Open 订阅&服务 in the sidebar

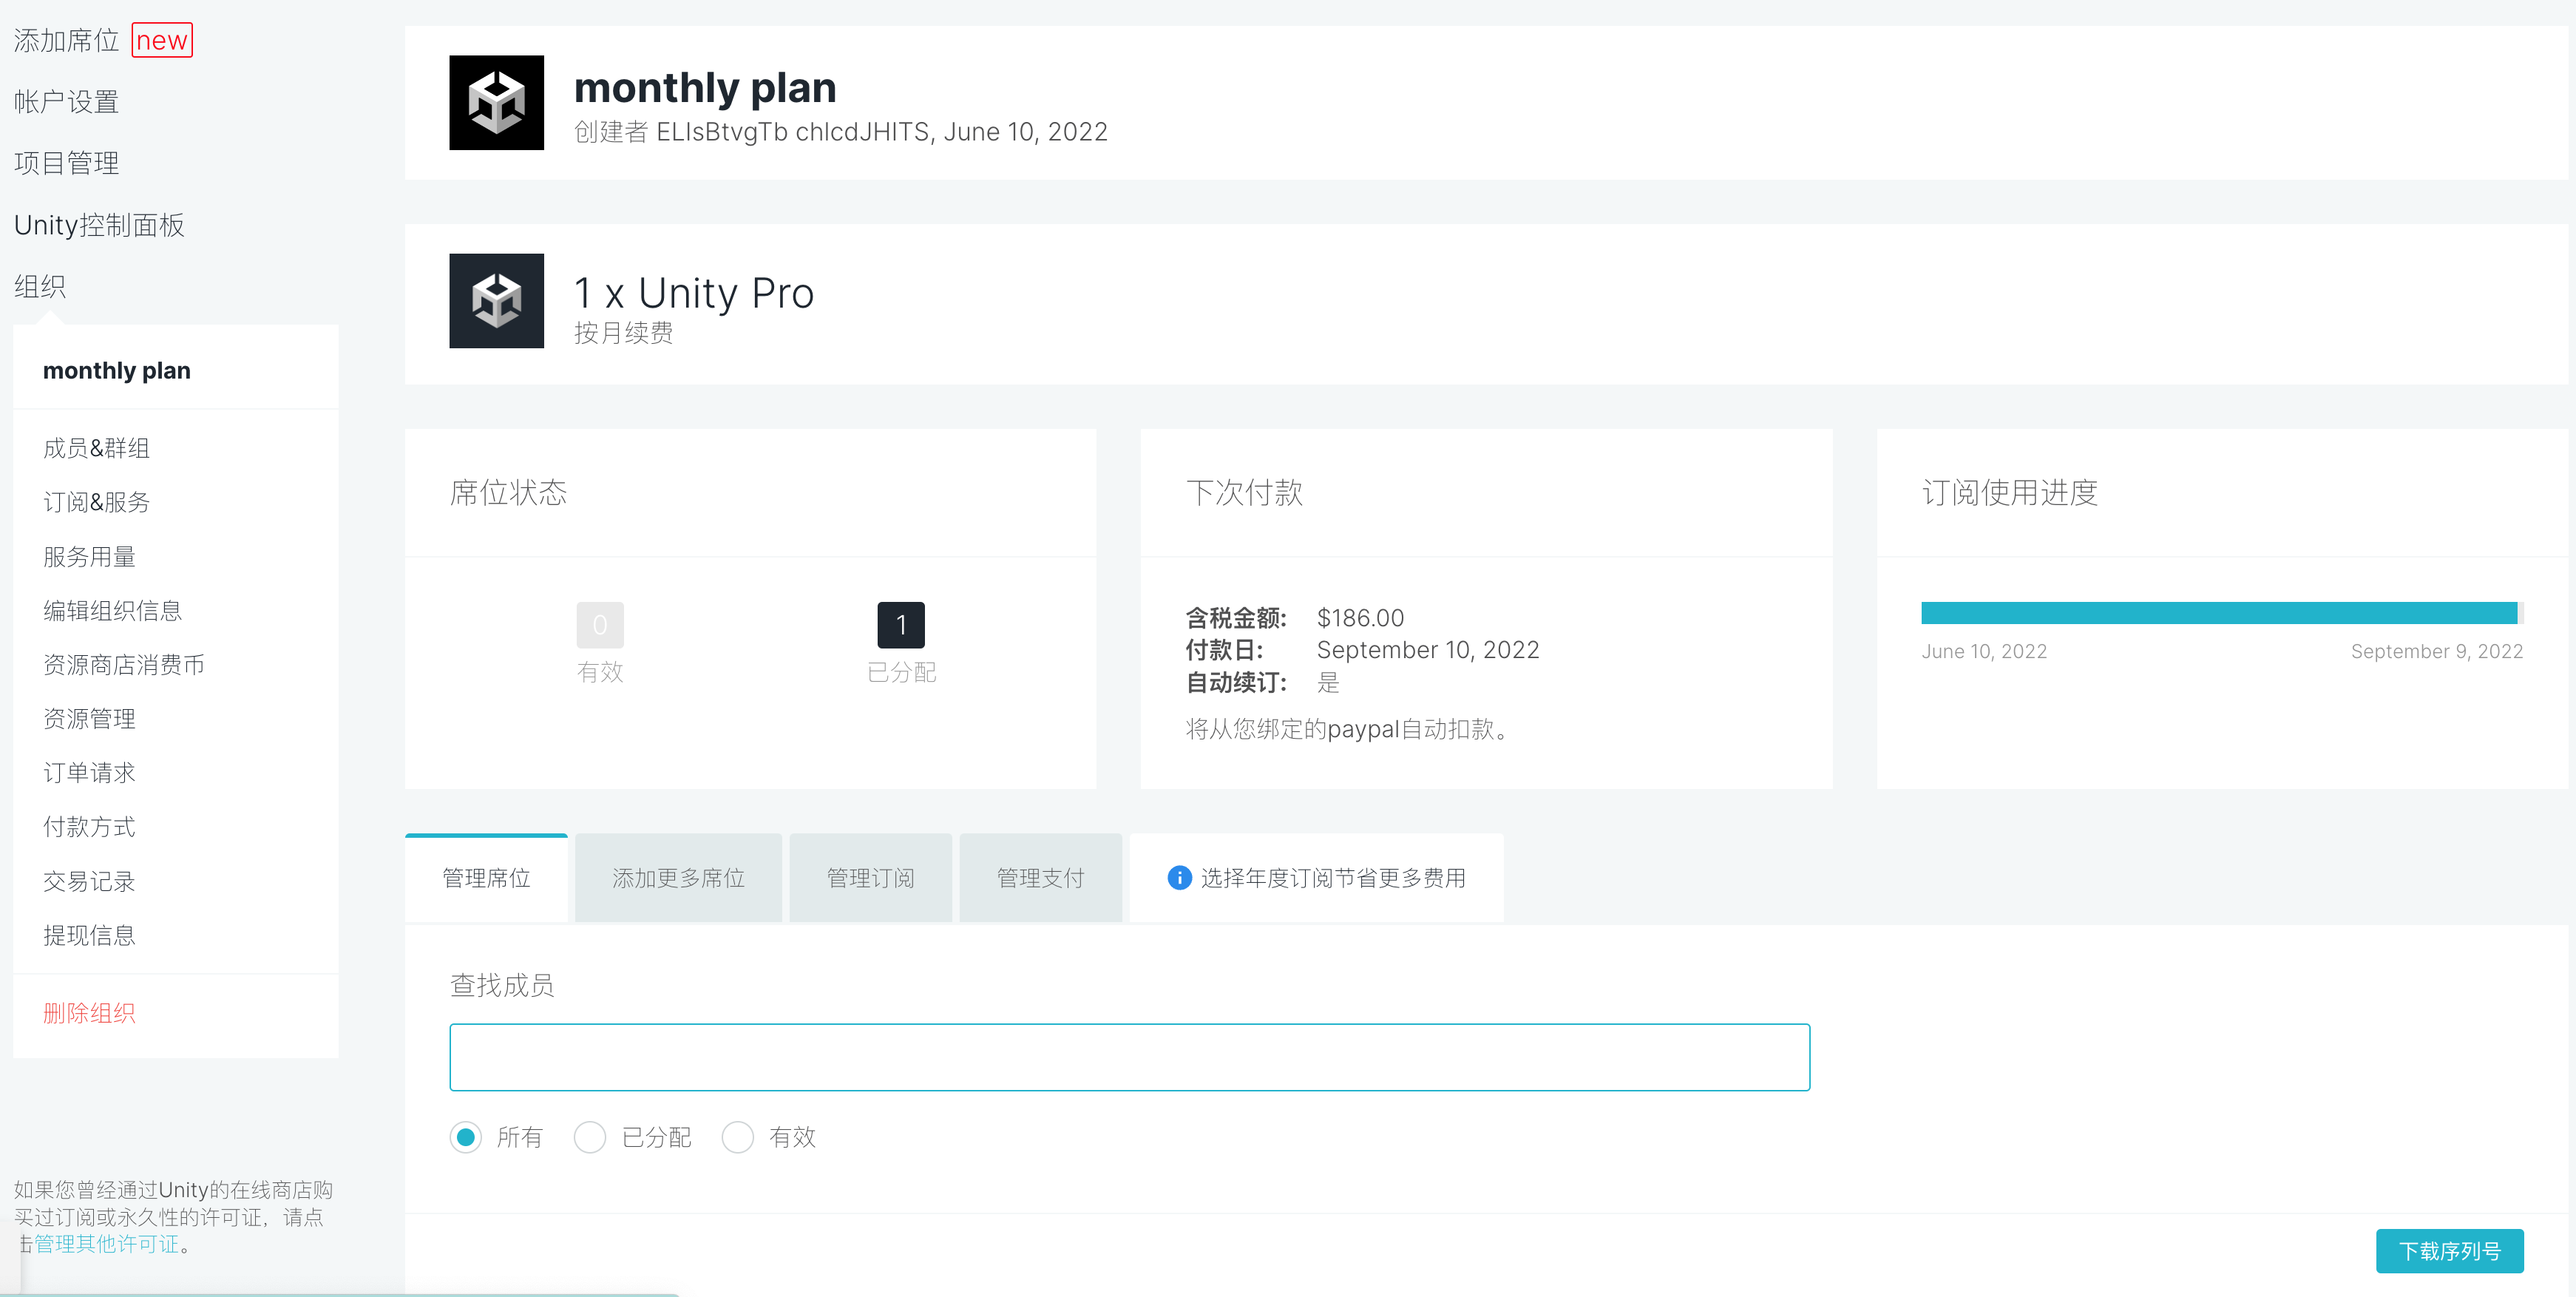(x=96, y=502)
